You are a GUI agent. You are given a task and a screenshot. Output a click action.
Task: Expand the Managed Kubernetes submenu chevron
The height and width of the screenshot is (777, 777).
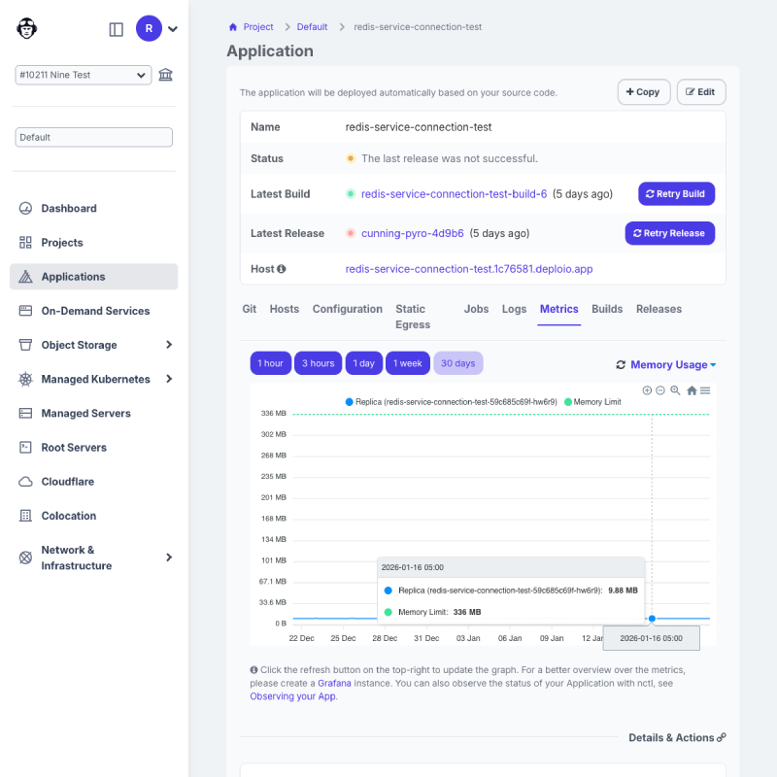[x=169, y=379]
